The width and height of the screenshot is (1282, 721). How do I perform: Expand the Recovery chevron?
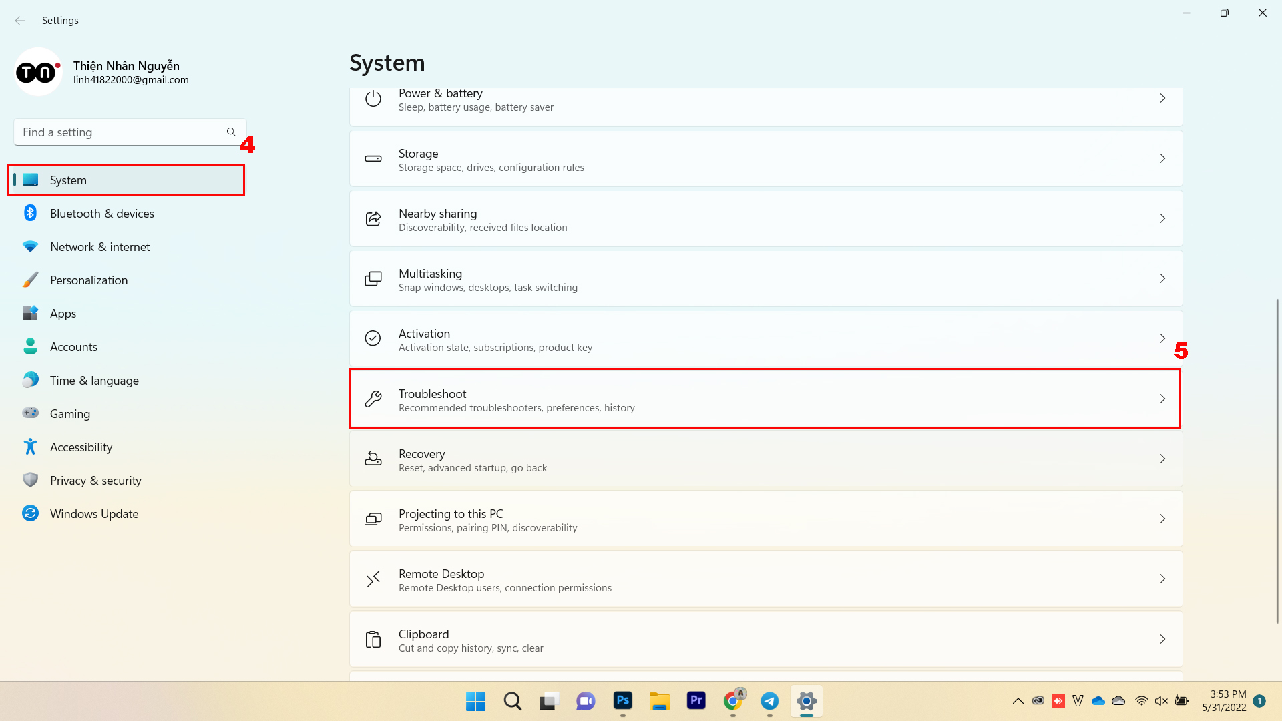1162,459
